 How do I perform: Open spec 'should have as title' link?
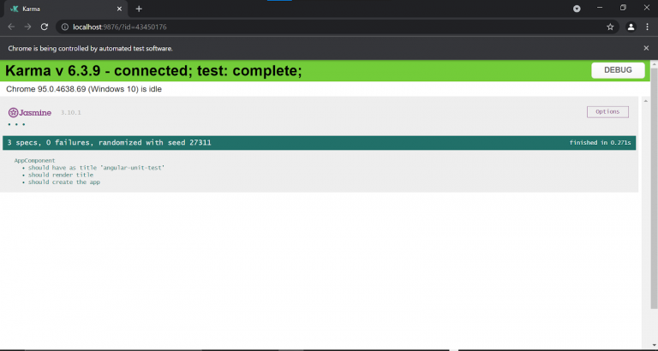[x=96, y=168]
